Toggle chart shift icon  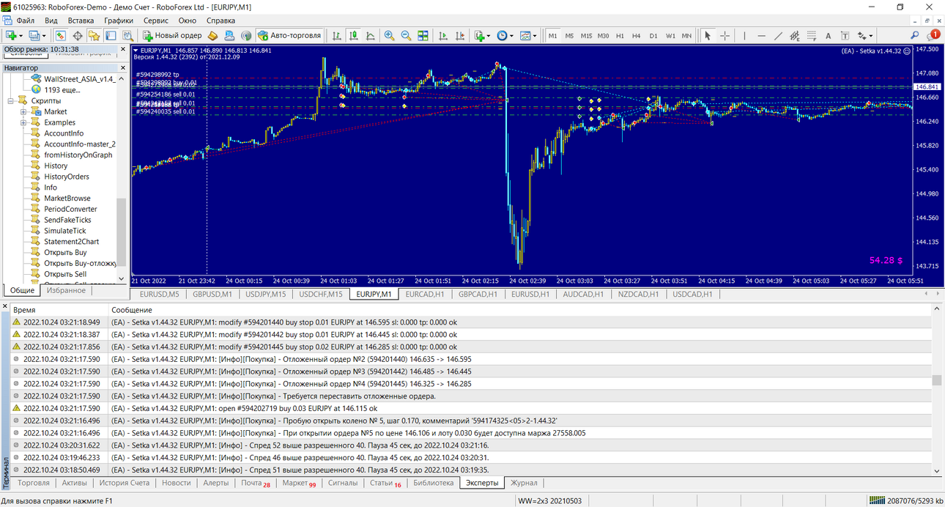point(459,35)
